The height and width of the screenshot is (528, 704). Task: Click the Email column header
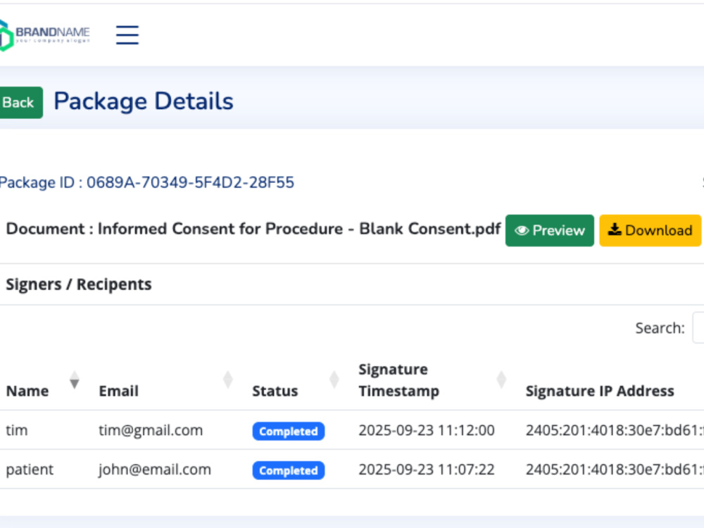(x=118, y=391)
